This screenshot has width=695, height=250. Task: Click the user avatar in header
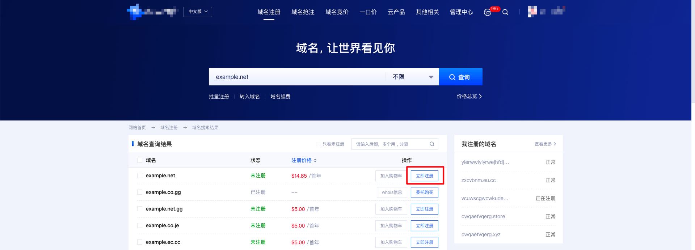(532, 12)
